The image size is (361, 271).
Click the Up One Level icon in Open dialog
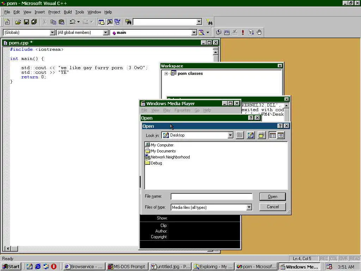240,135
